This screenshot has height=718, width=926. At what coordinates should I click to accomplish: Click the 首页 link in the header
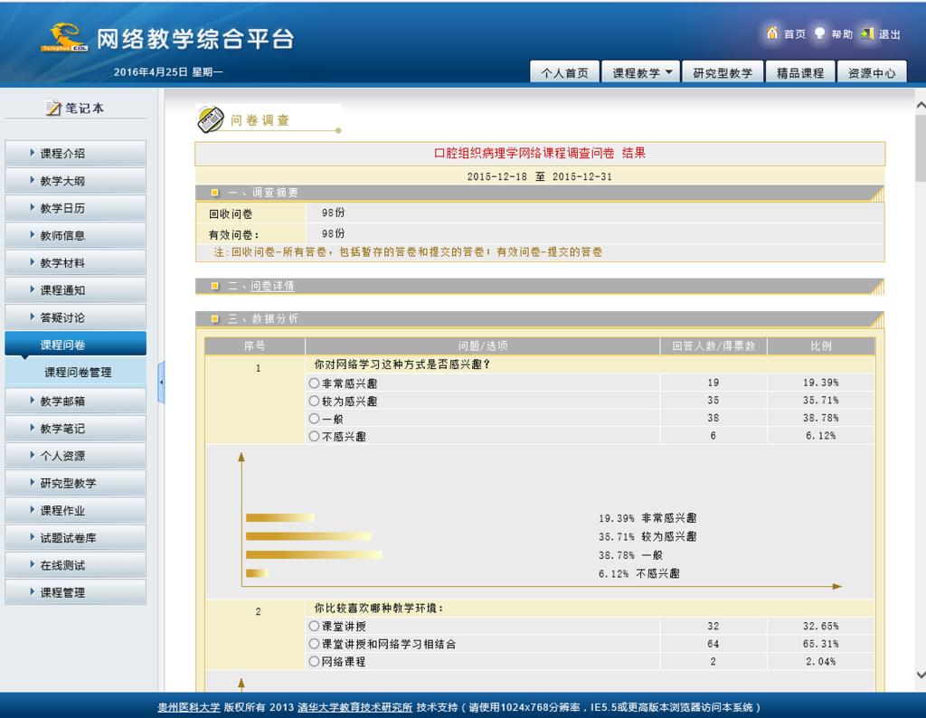(x=794, y=34)
